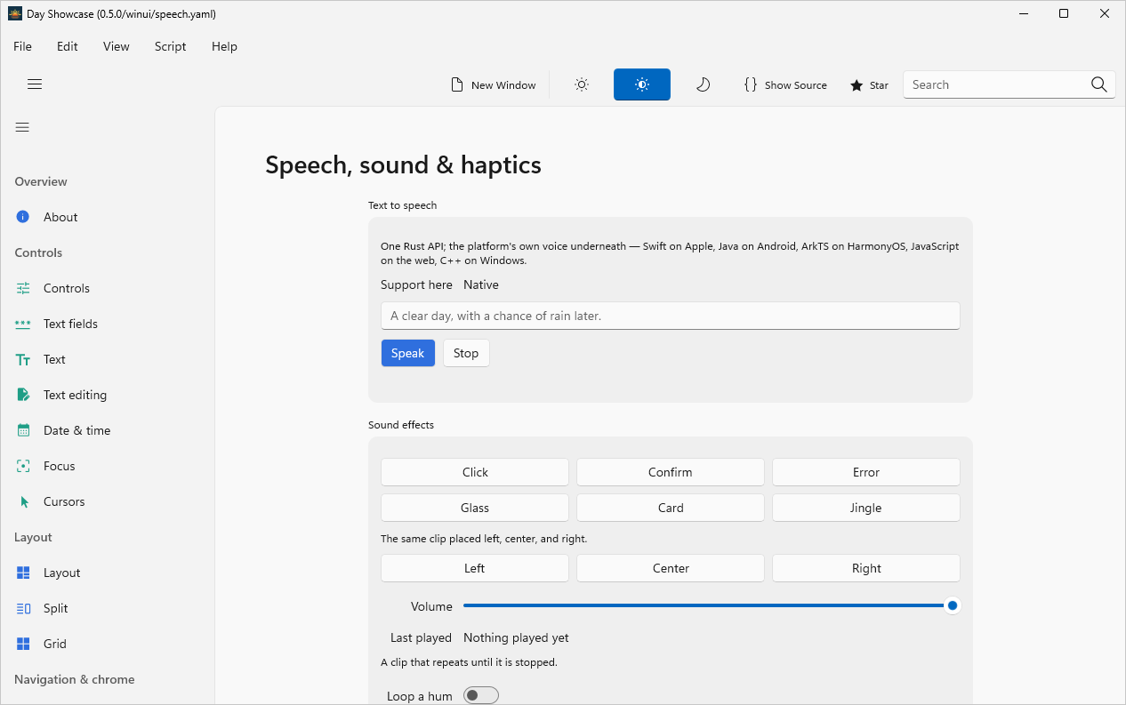Play the Click sound effect
Image resolution: width=1126 pixels, height=705 pixels.
pos(475,472)
